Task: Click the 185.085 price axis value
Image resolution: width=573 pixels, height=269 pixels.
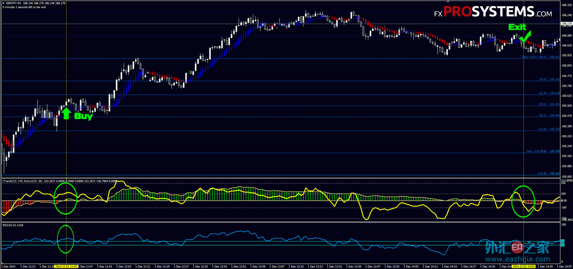Action: (567, 166)
